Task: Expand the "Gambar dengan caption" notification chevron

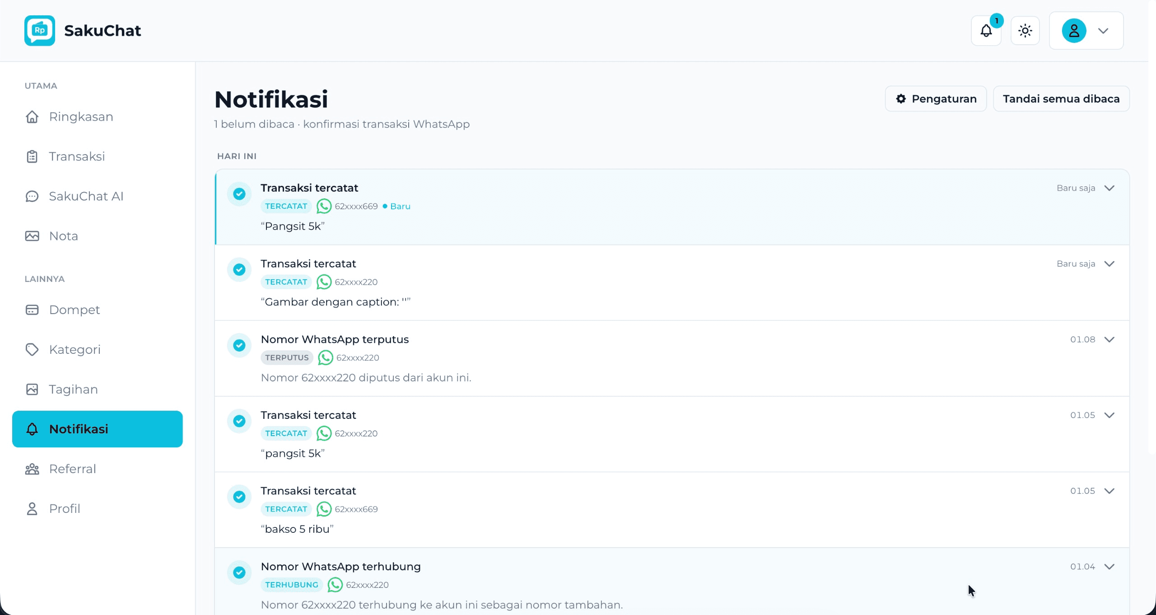Action: pyautogui.click(x=1109, y=264)
